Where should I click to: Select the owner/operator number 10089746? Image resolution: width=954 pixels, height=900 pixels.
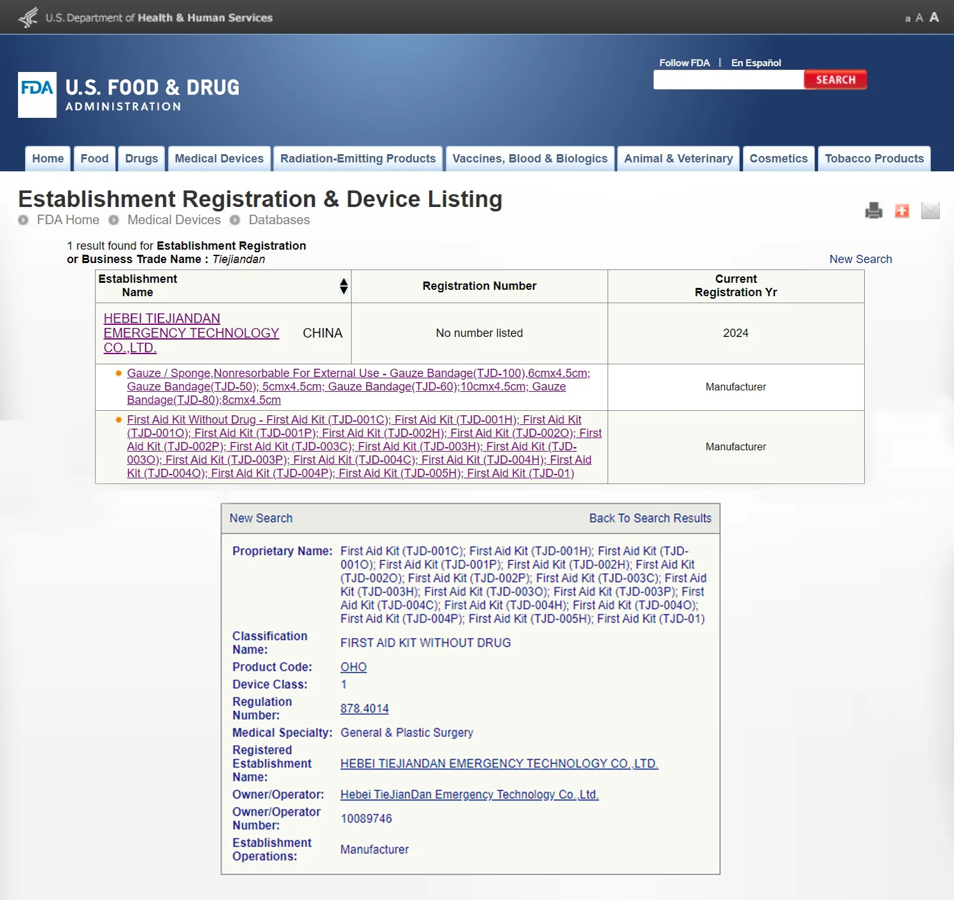tap(366, 818)
